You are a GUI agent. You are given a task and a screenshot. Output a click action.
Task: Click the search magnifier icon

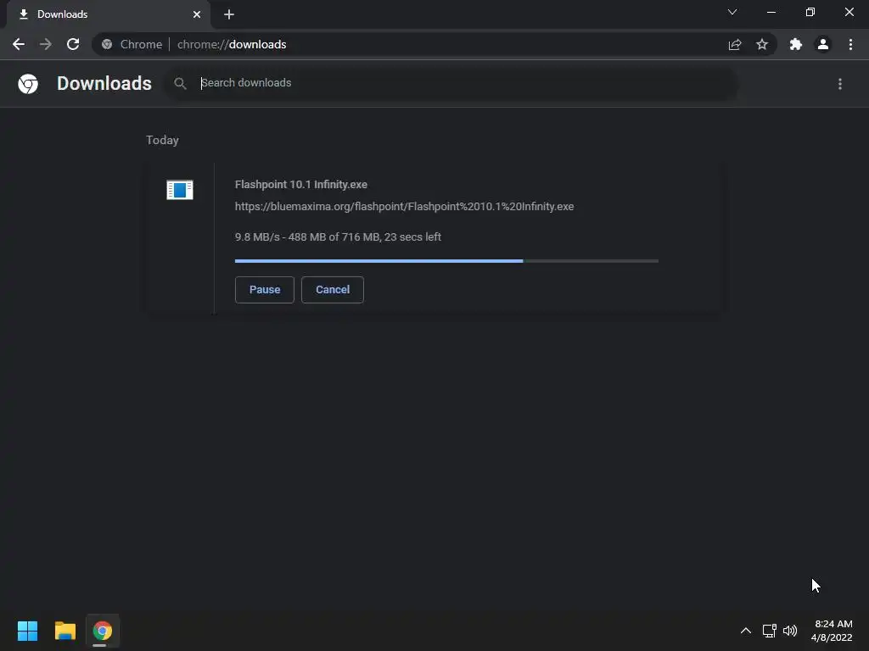point(180,84)
